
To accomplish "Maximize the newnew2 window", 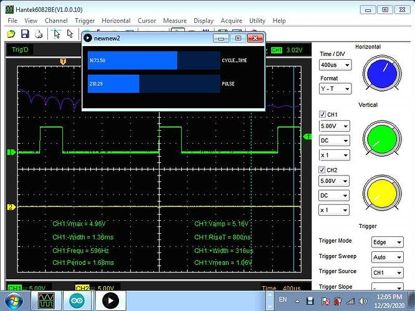I will click(238, 39).
